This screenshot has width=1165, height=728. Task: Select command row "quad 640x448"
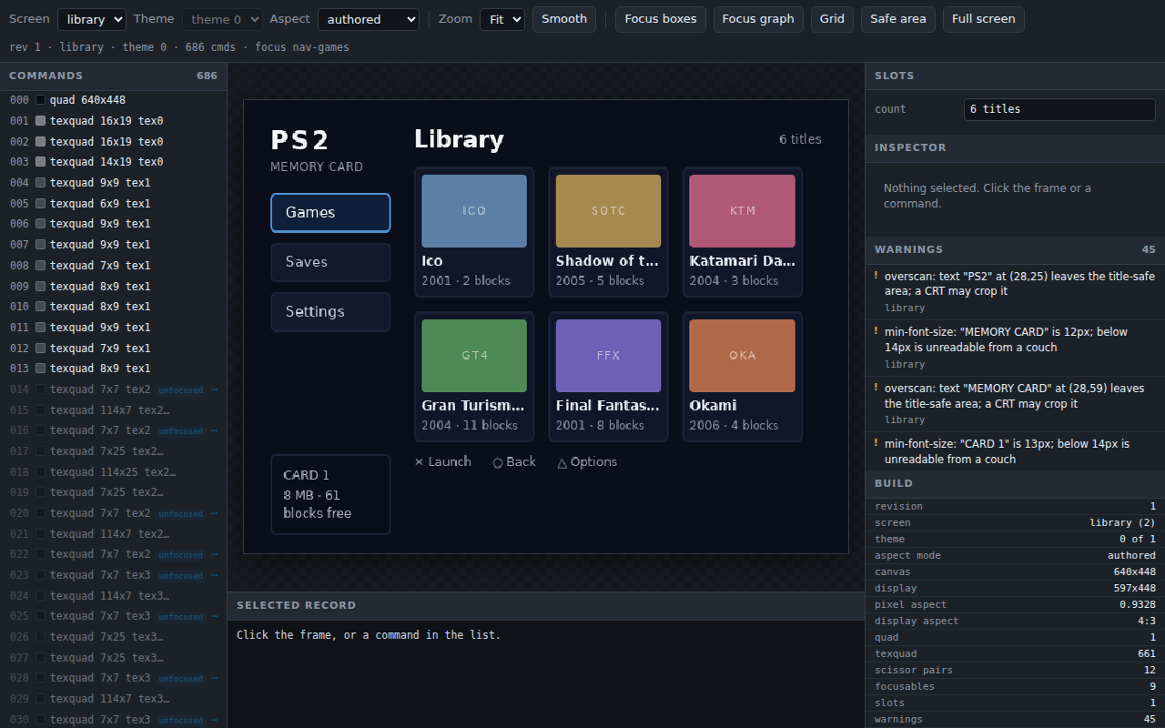point(113,100)
